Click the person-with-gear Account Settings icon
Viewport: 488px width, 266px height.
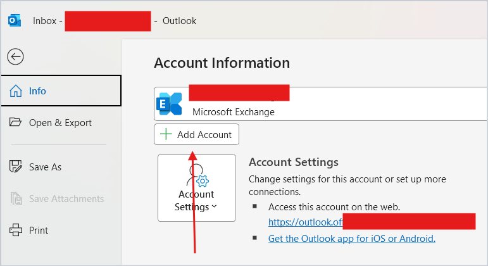[197, 175]
